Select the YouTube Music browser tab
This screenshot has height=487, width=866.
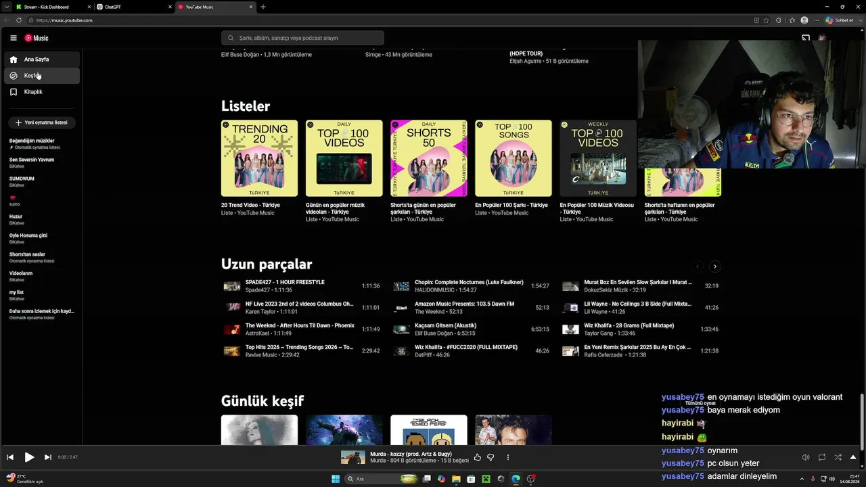coord(215,7)
